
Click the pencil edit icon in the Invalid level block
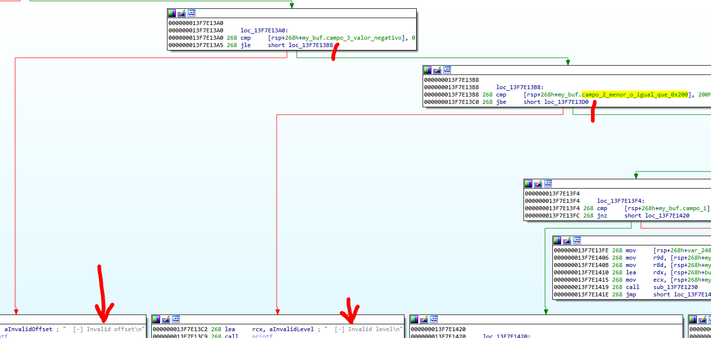tap(166, 319)
